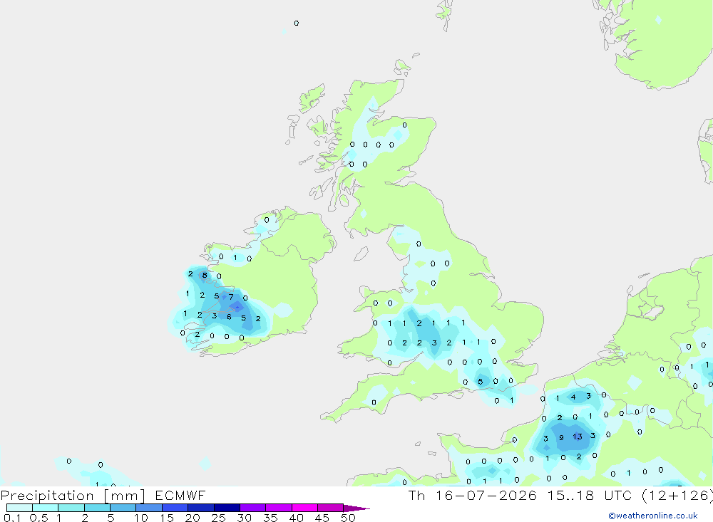Click the legend scale label "40"

pos(296,518)
